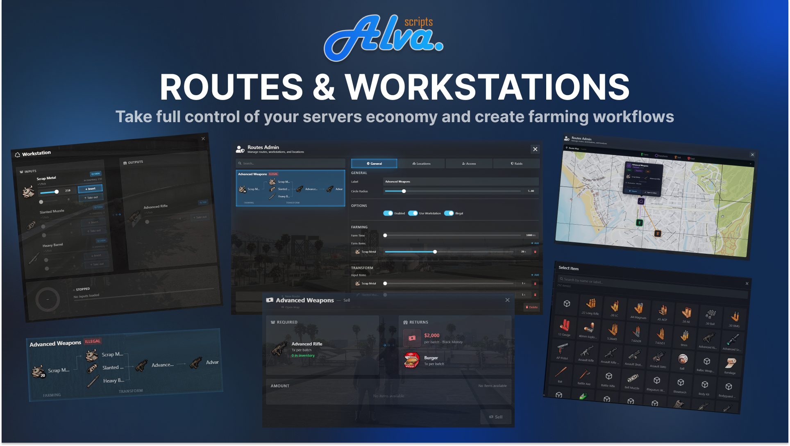The width and height of the screenshot is (790, 446).
Task: Open the Locations tab
Action: coord(421,164)
